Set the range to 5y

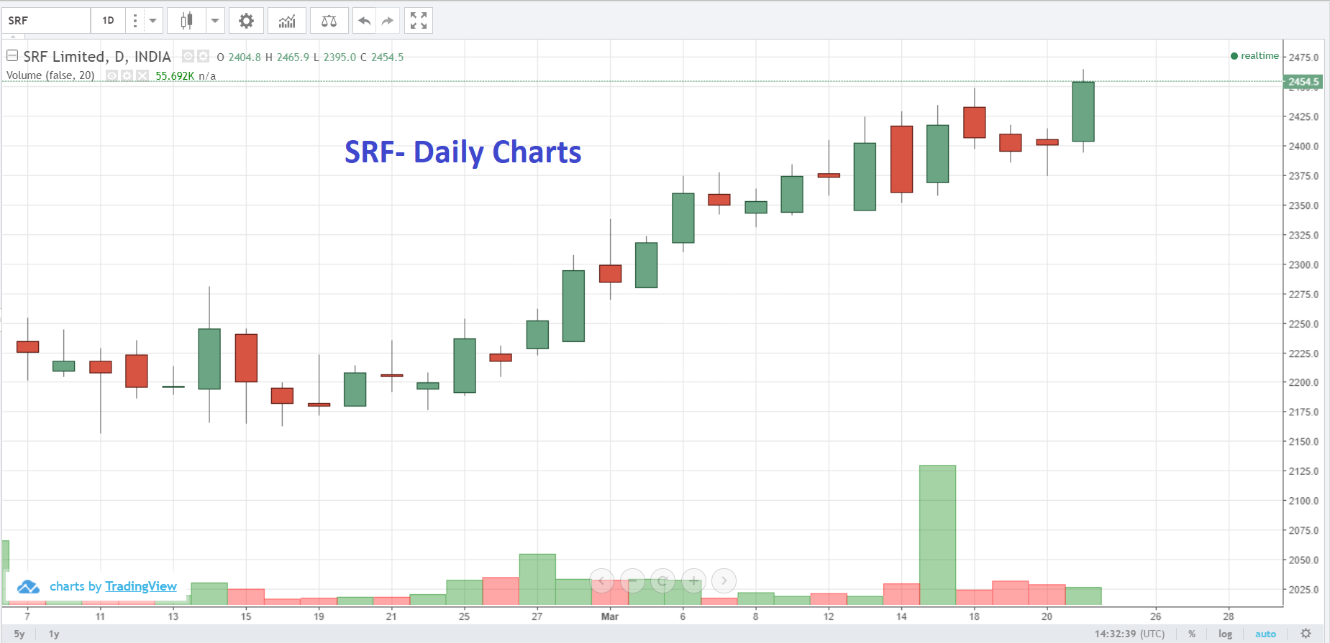coord(19,634)
